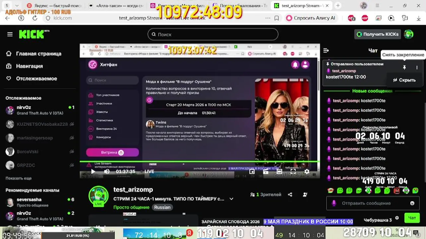The width and height of the screenshot is (426, 239).
Task: Click the green Чат send button
Action: [x=412, y=218]
